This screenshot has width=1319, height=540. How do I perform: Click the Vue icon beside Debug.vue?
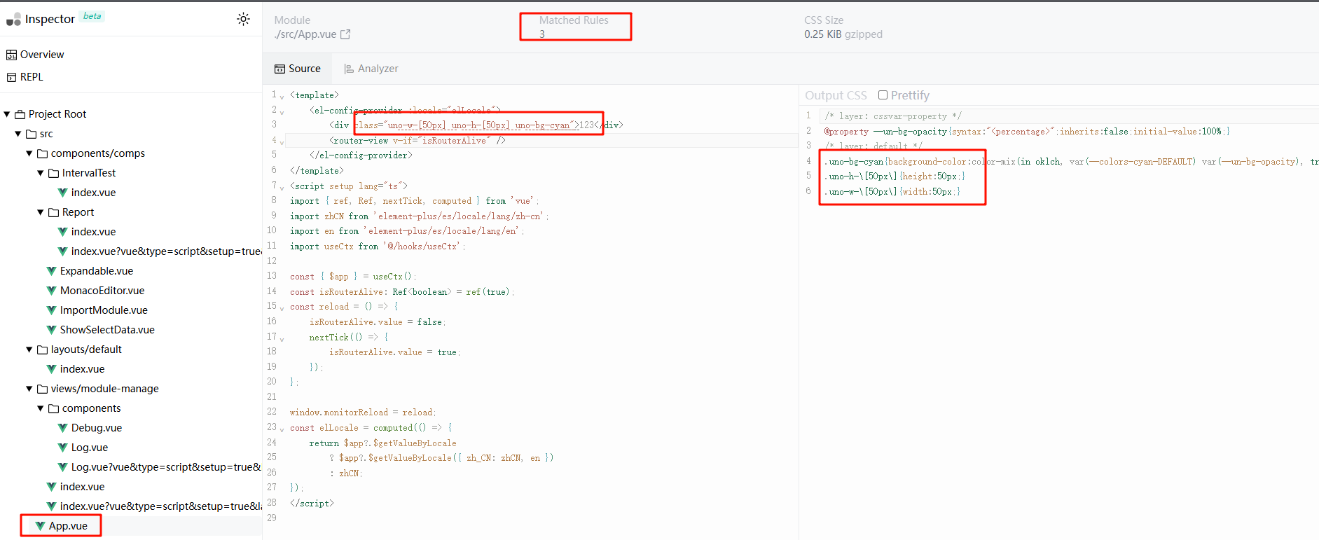pyautogui.click(x=62, y=428)
